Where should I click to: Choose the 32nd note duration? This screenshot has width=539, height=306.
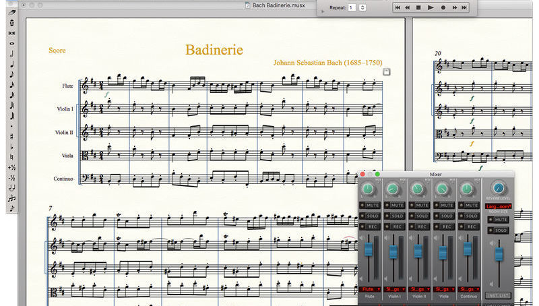coord(11,95)
